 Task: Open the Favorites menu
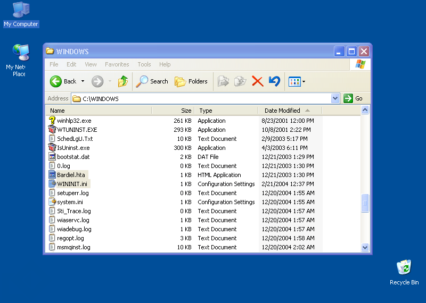pyautogui.click(x=117, y=64)
